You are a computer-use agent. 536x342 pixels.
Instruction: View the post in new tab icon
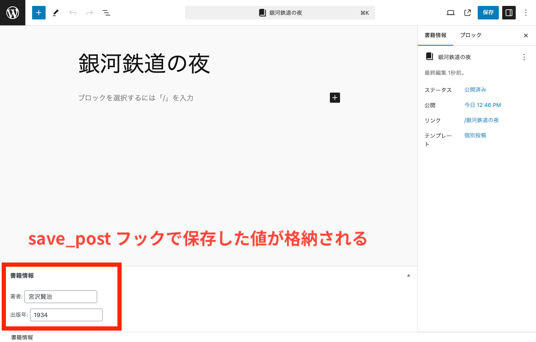click(468, 13)
